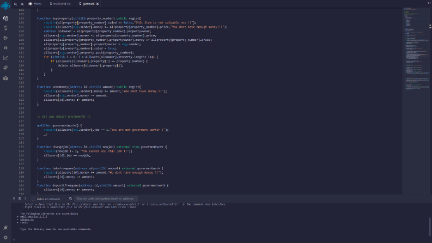Open the Solidity compiler sidebar icon
Image resolution: width=432 pixels, height=243 pixels.
pos(5,28)
